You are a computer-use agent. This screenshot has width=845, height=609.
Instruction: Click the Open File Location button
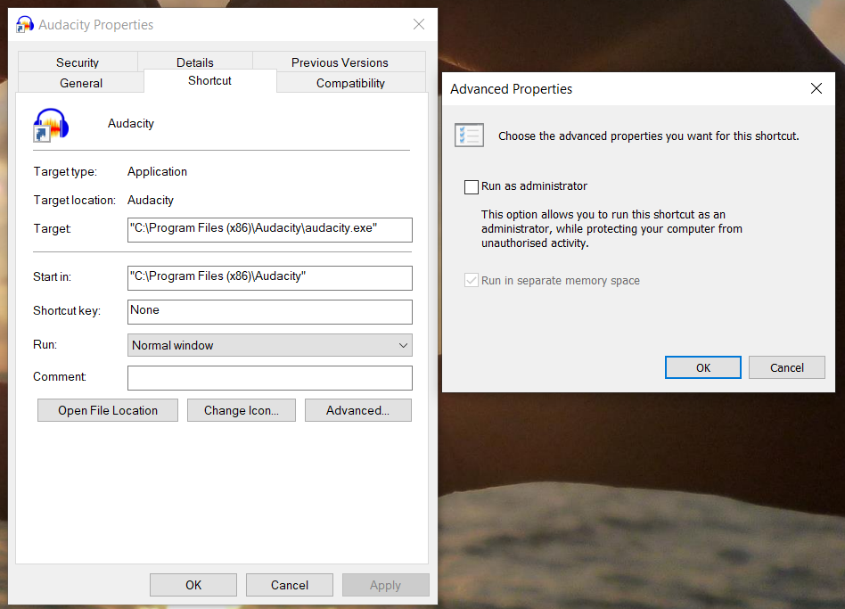point(107,410)
